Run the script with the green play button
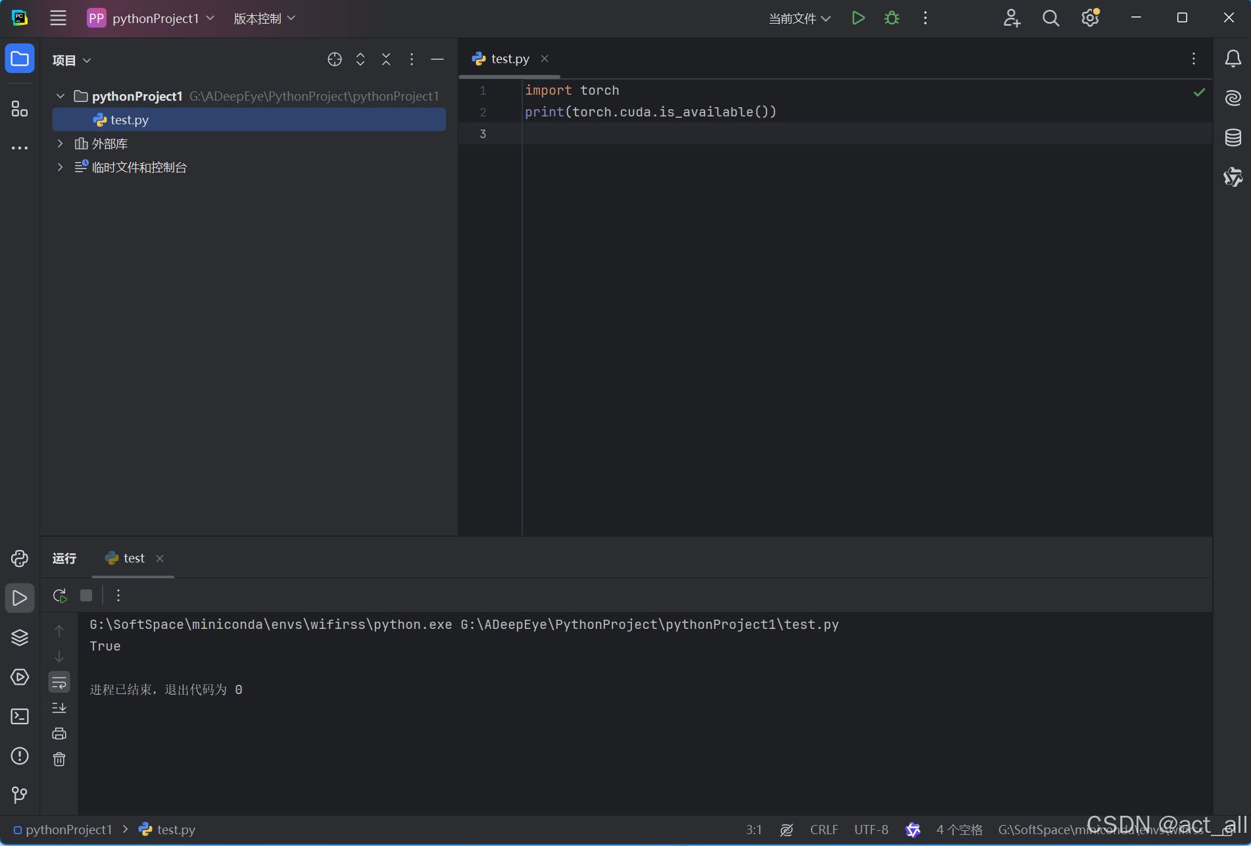The image size is (1251, 846). click(857, 18)
